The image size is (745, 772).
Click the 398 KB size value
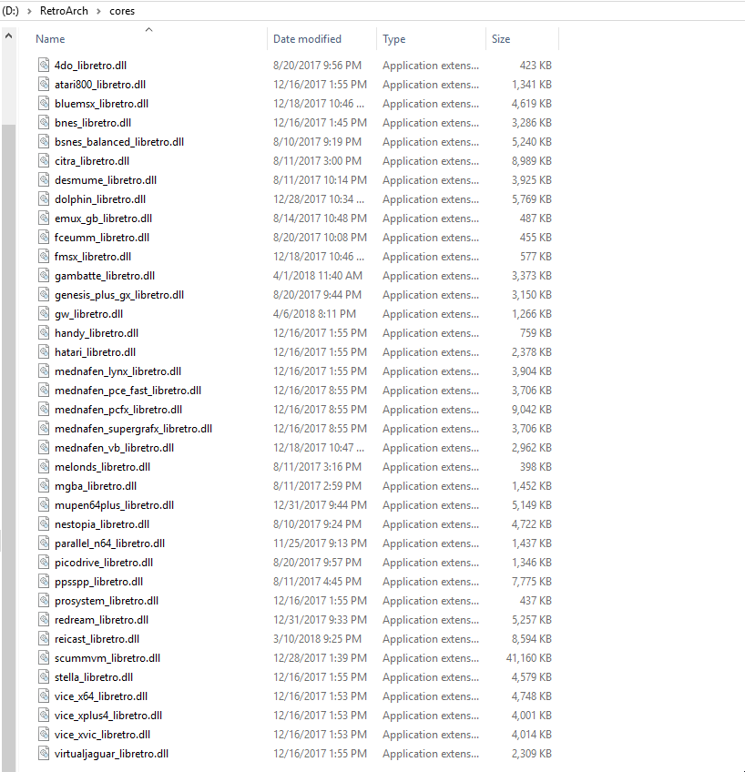tap(536, 467)
